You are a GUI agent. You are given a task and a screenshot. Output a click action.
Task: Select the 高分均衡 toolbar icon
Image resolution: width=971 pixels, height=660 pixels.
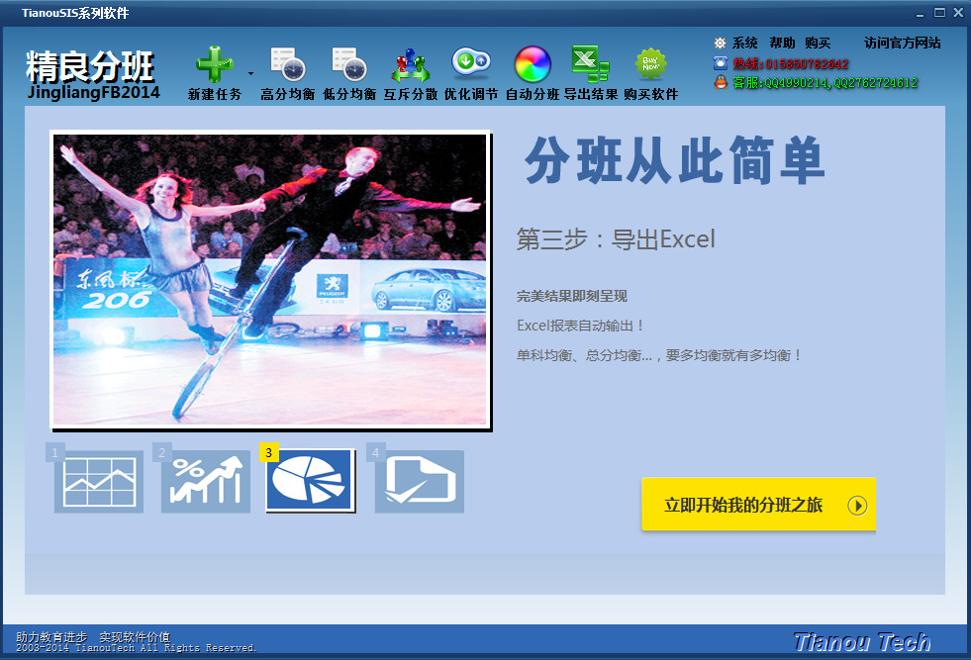tap(287, 64)
